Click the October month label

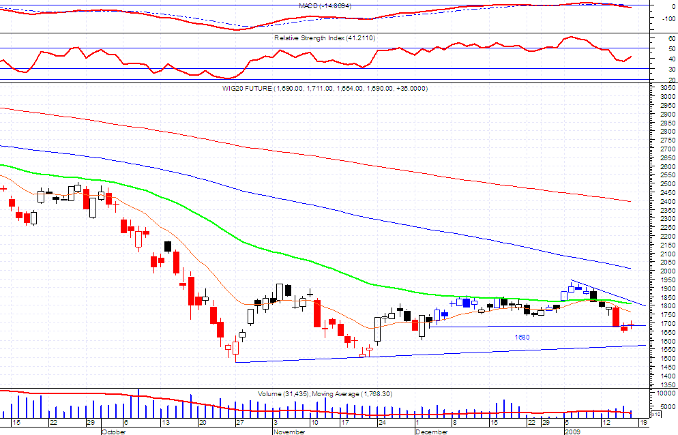click(x=114, y=432)
